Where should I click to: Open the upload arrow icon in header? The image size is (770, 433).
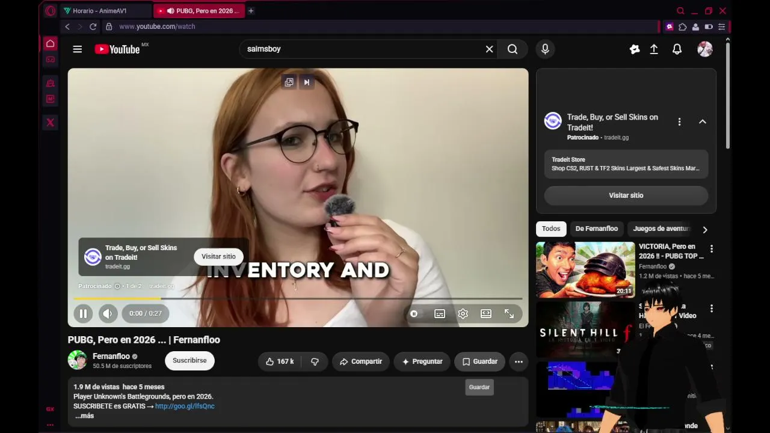pos(654,49)
